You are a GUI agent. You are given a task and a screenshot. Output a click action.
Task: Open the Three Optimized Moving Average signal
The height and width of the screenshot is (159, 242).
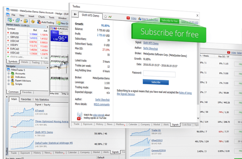[x=51, y=121]
